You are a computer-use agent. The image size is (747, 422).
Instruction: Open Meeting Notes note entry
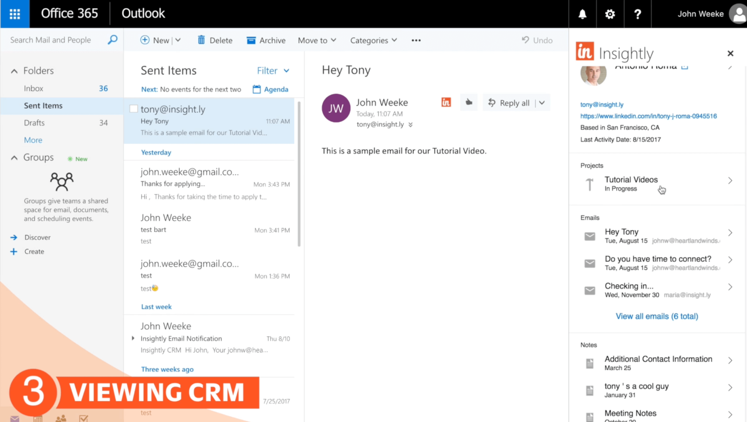(658, 414)
